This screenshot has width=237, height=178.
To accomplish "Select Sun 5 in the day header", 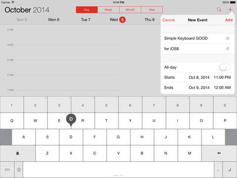I will pyautogui.click(x=22, y=20).
